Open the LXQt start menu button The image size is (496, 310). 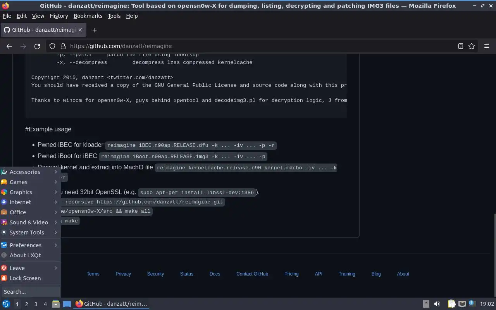click(x=6, y=304)
